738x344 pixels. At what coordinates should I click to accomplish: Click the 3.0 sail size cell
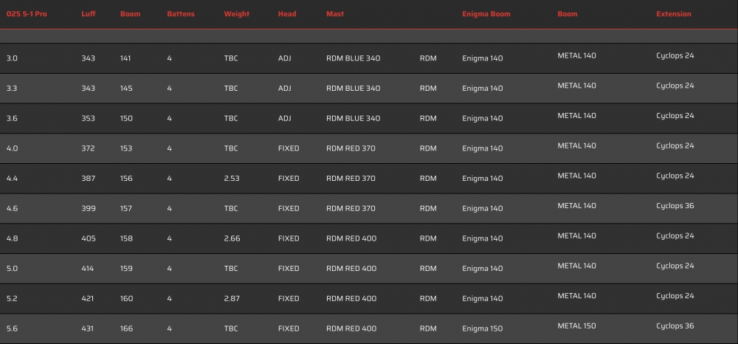11,58
